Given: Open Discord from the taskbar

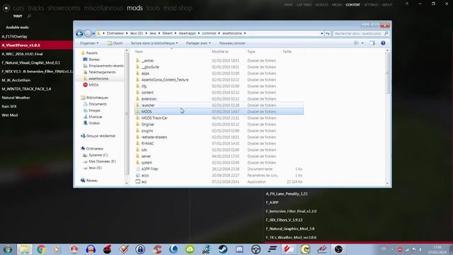Looking at the screenshot, I should (239, 249).
